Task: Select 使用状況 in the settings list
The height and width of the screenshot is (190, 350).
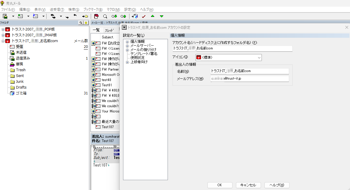Action: [137, 58]
